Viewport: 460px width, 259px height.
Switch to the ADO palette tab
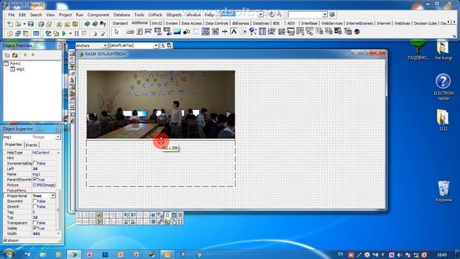(x=290, y=23)
